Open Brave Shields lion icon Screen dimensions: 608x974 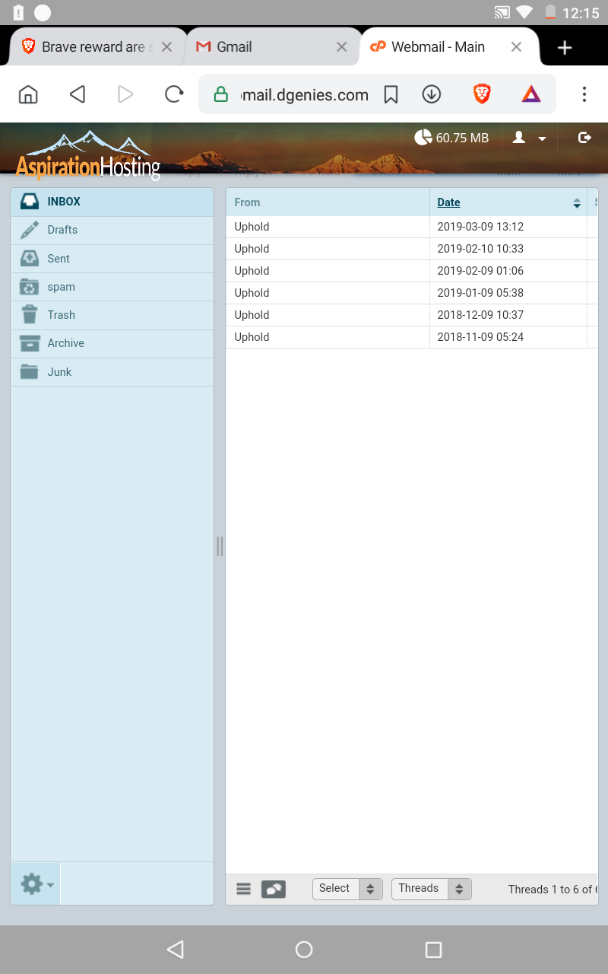pyautogui.click(x=482, y=94)
